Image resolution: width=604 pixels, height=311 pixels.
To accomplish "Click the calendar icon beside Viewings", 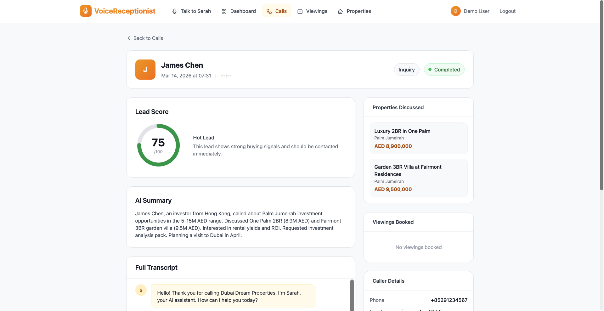I will (300, 11).
